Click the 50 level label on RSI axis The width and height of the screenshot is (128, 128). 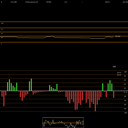pos(2,34)
